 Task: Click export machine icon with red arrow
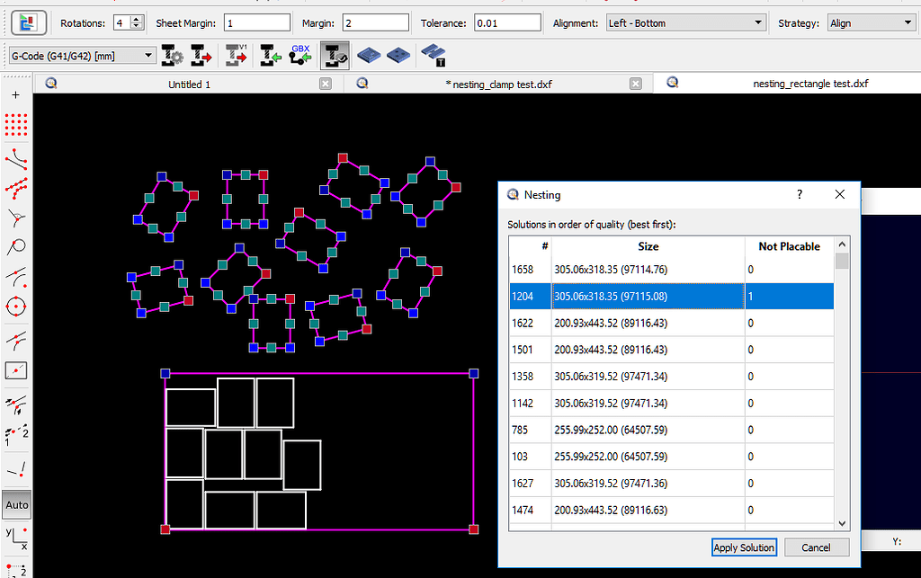pos(201,55)
